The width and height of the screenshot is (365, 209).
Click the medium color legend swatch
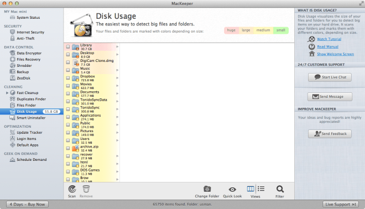(263, 30)
